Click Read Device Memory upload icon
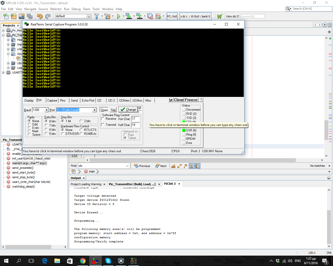Screen dimensions: 333x266 pos(139,16)
